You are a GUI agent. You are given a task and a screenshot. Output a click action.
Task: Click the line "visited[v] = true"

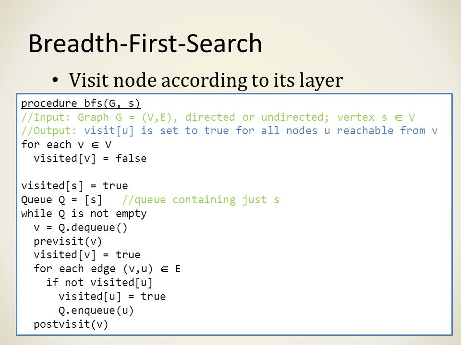click(87, 255)
